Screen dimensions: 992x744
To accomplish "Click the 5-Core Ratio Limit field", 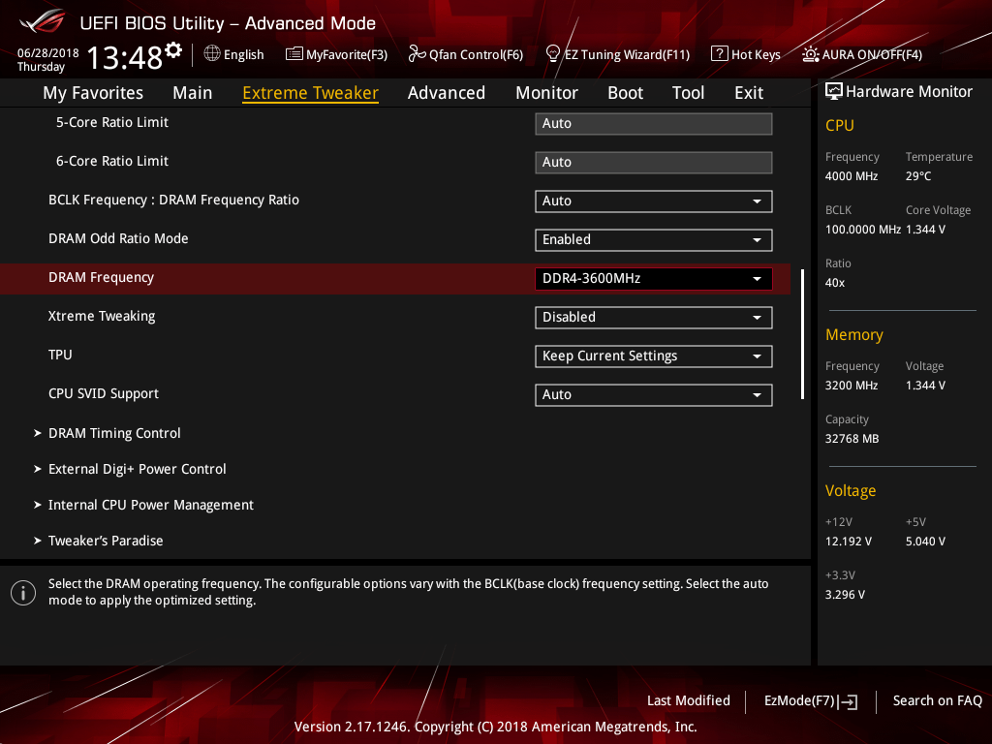I will pyautogui.click(x=654, y=124).
